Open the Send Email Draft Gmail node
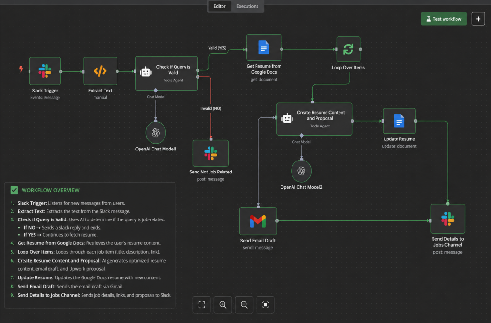The width and height of the screenshot is (491, 323). tap(257, 221)
